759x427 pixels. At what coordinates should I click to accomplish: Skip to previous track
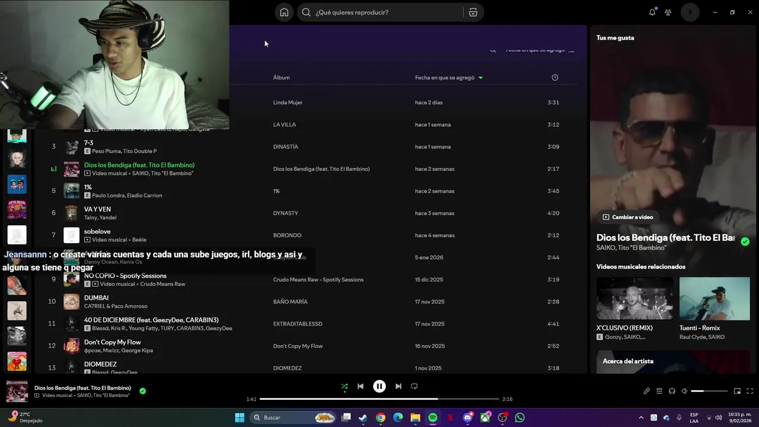(x=360, y=387)
